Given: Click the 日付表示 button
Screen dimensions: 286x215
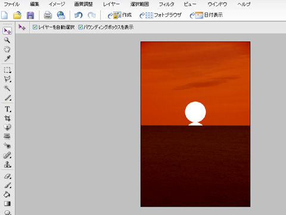Looking at the screenshot, I should tap(206, 15).
